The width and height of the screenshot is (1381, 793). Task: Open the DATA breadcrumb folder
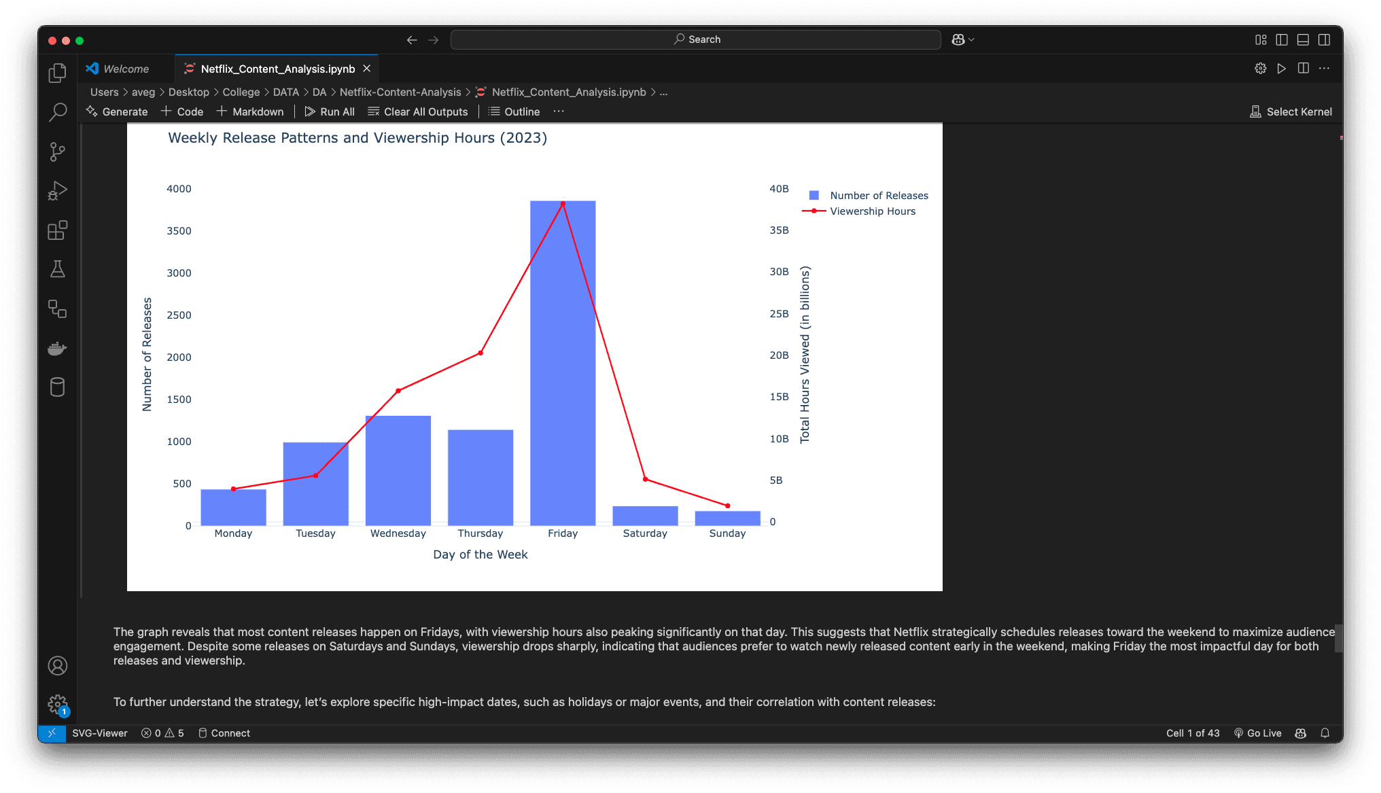tap(286, 92)
